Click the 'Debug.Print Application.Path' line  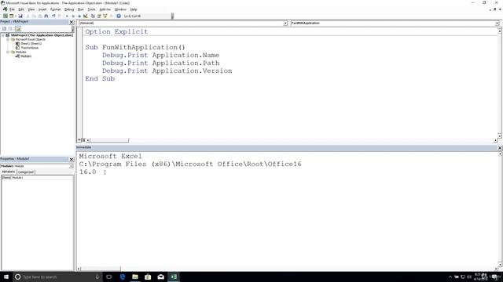[x=160, y=63]
